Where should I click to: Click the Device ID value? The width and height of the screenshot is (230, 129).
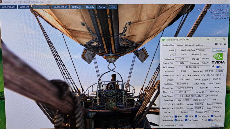tap(213, 71)
